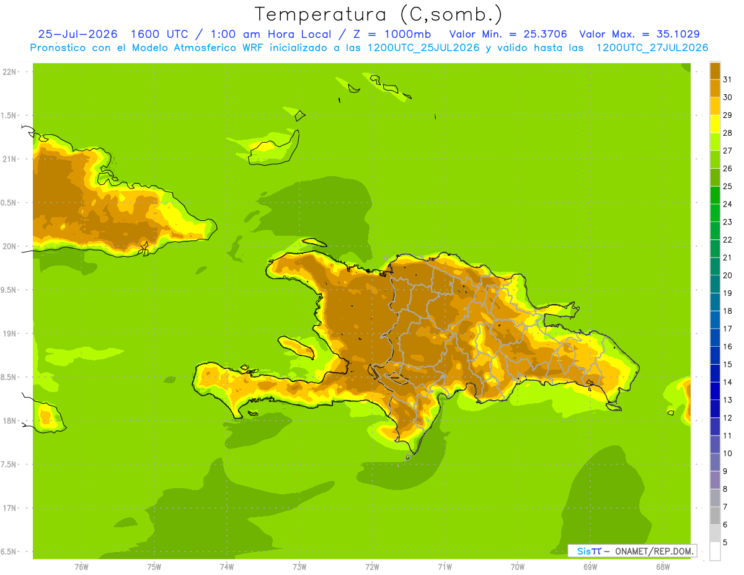Click the color bar label "28"
The width and height of the screenshot is (744, 575).
[727, 133]
